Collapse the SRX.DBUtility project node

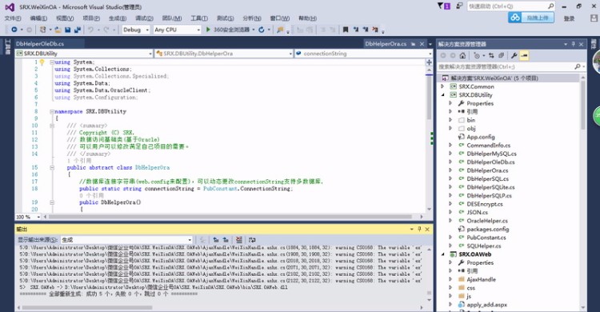[x=442, y=95]
